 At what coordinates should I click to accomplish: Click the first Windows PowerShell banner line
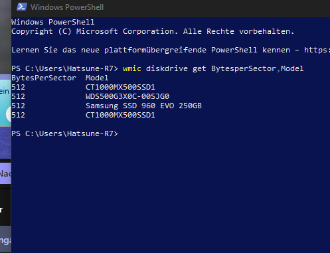coord(53,22)
